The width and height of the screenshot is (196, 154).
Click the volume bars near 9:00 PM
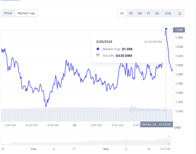coord(53,114)
